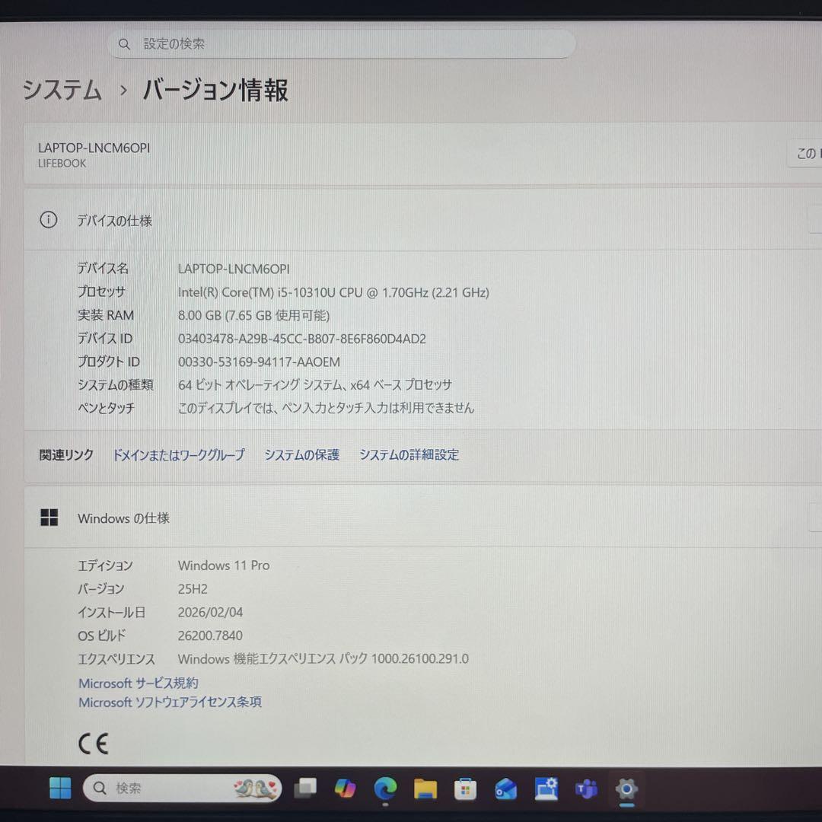Open the Start menu
This screenshot has width=822, height=822.
(x=60, y=789)
